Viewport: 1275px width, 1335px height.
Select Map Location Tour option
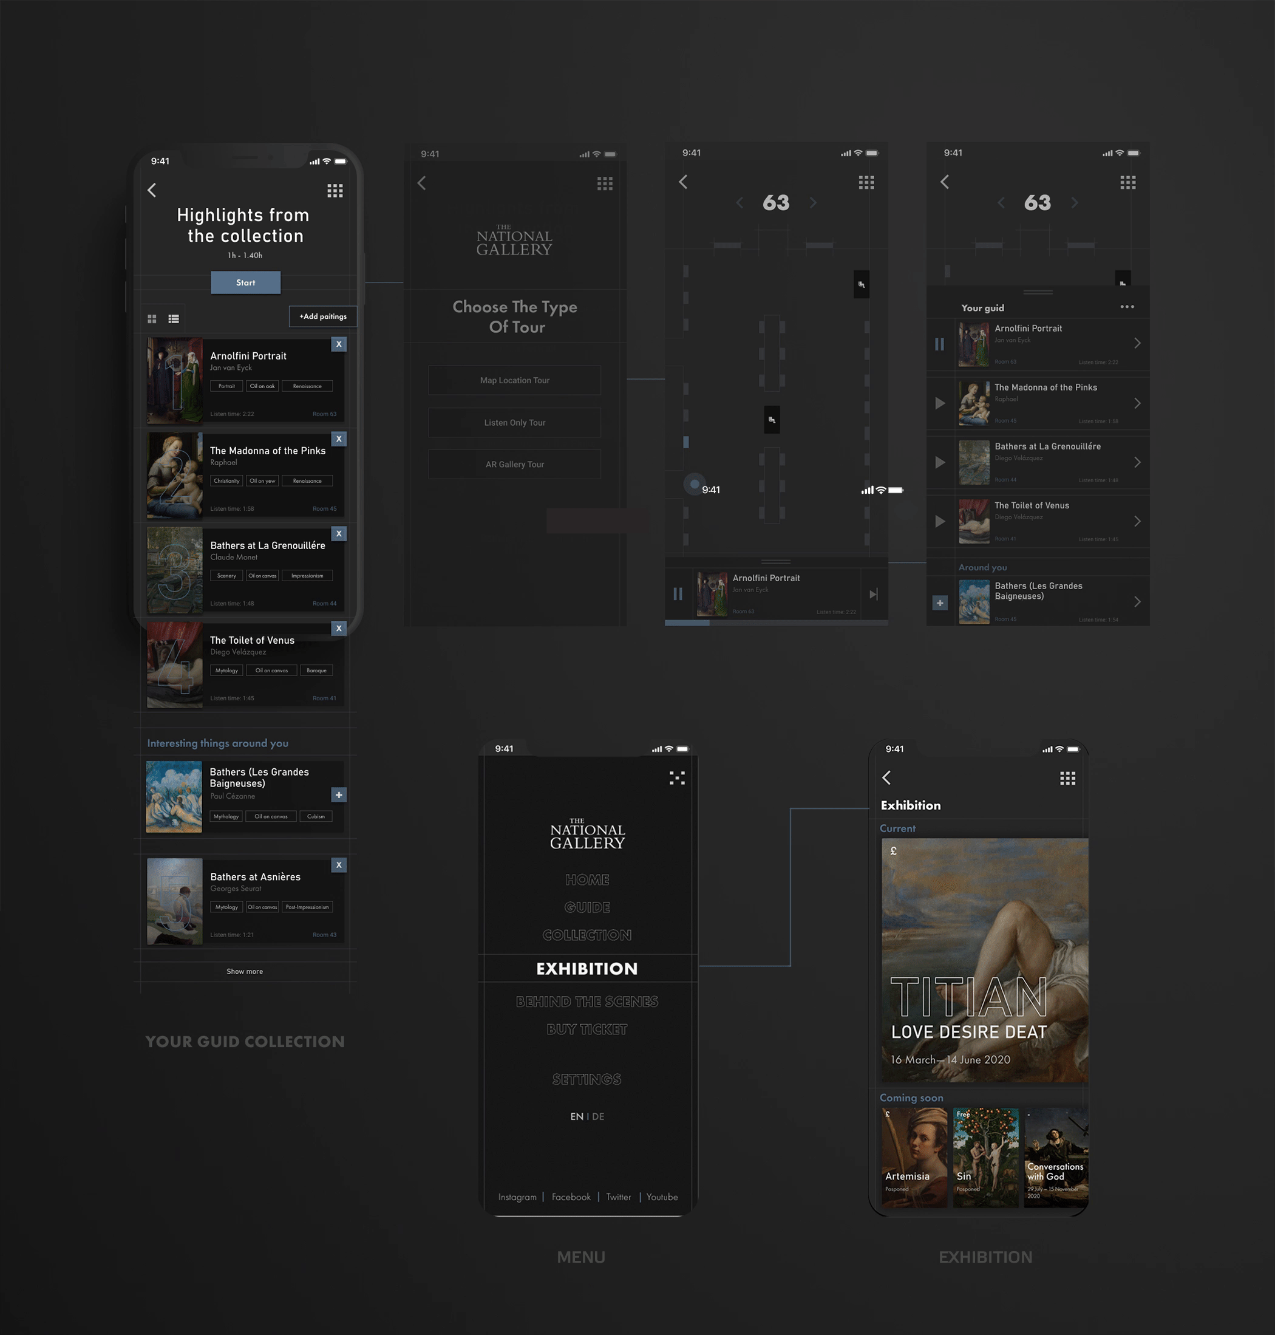[x=514, y=381]
